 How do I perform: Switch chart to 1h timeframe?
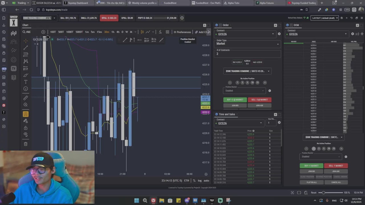[113, 32]
